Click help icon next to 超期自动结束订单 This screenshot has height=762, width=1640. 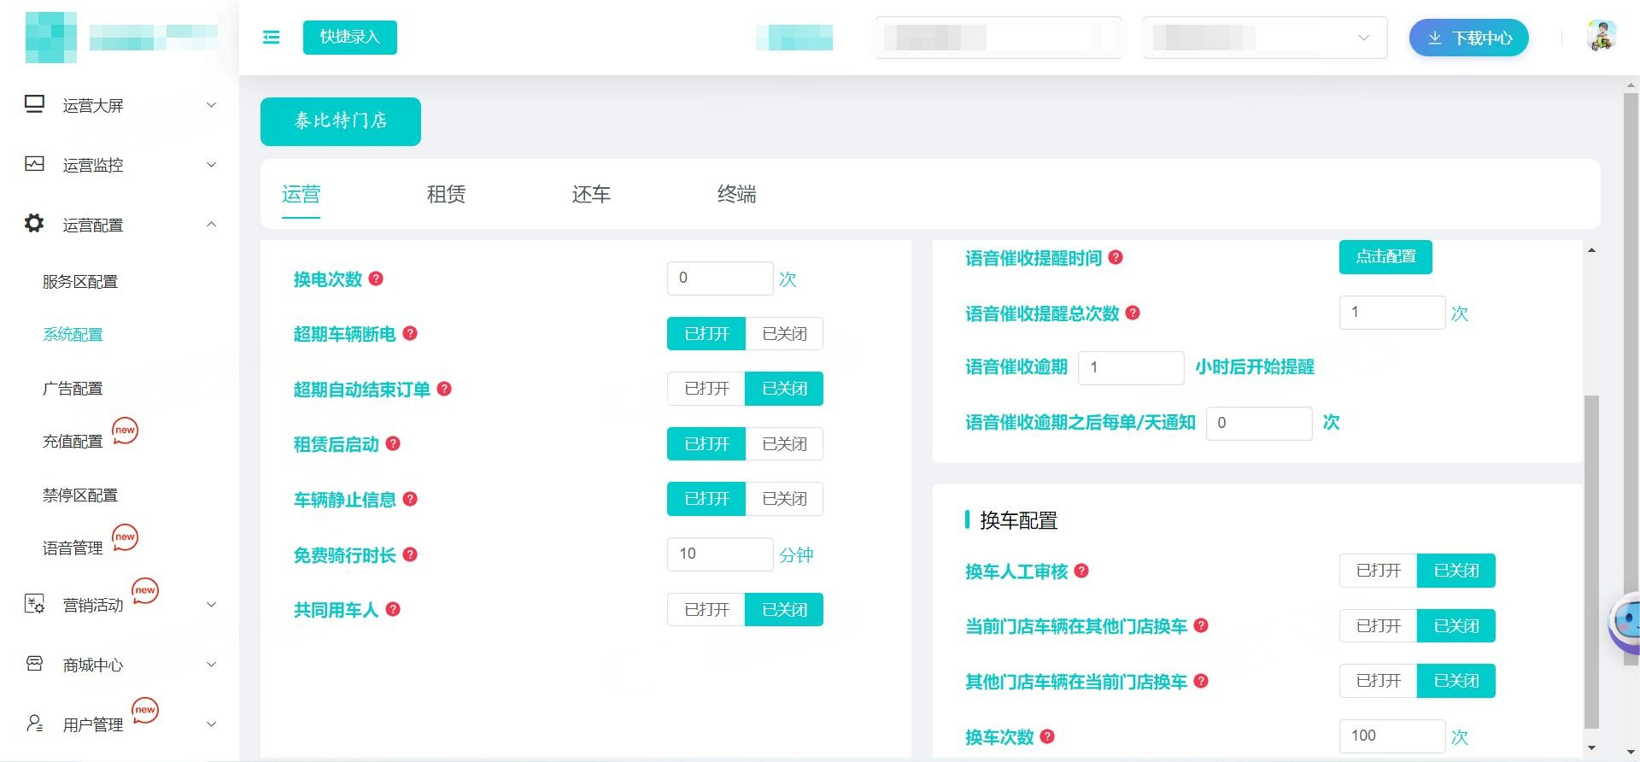(444, 389)
